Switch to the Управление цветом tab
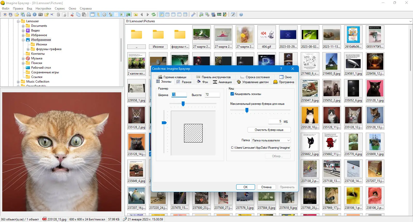 point(253,82)
